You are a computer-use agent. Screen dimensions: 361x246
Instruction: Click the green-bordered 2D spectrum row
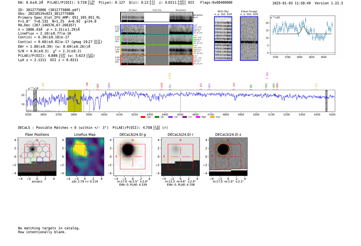pos(157,40)
